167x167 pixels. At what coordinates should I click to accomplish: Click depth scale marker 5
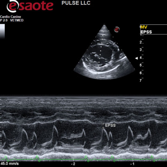coord(141,65)
